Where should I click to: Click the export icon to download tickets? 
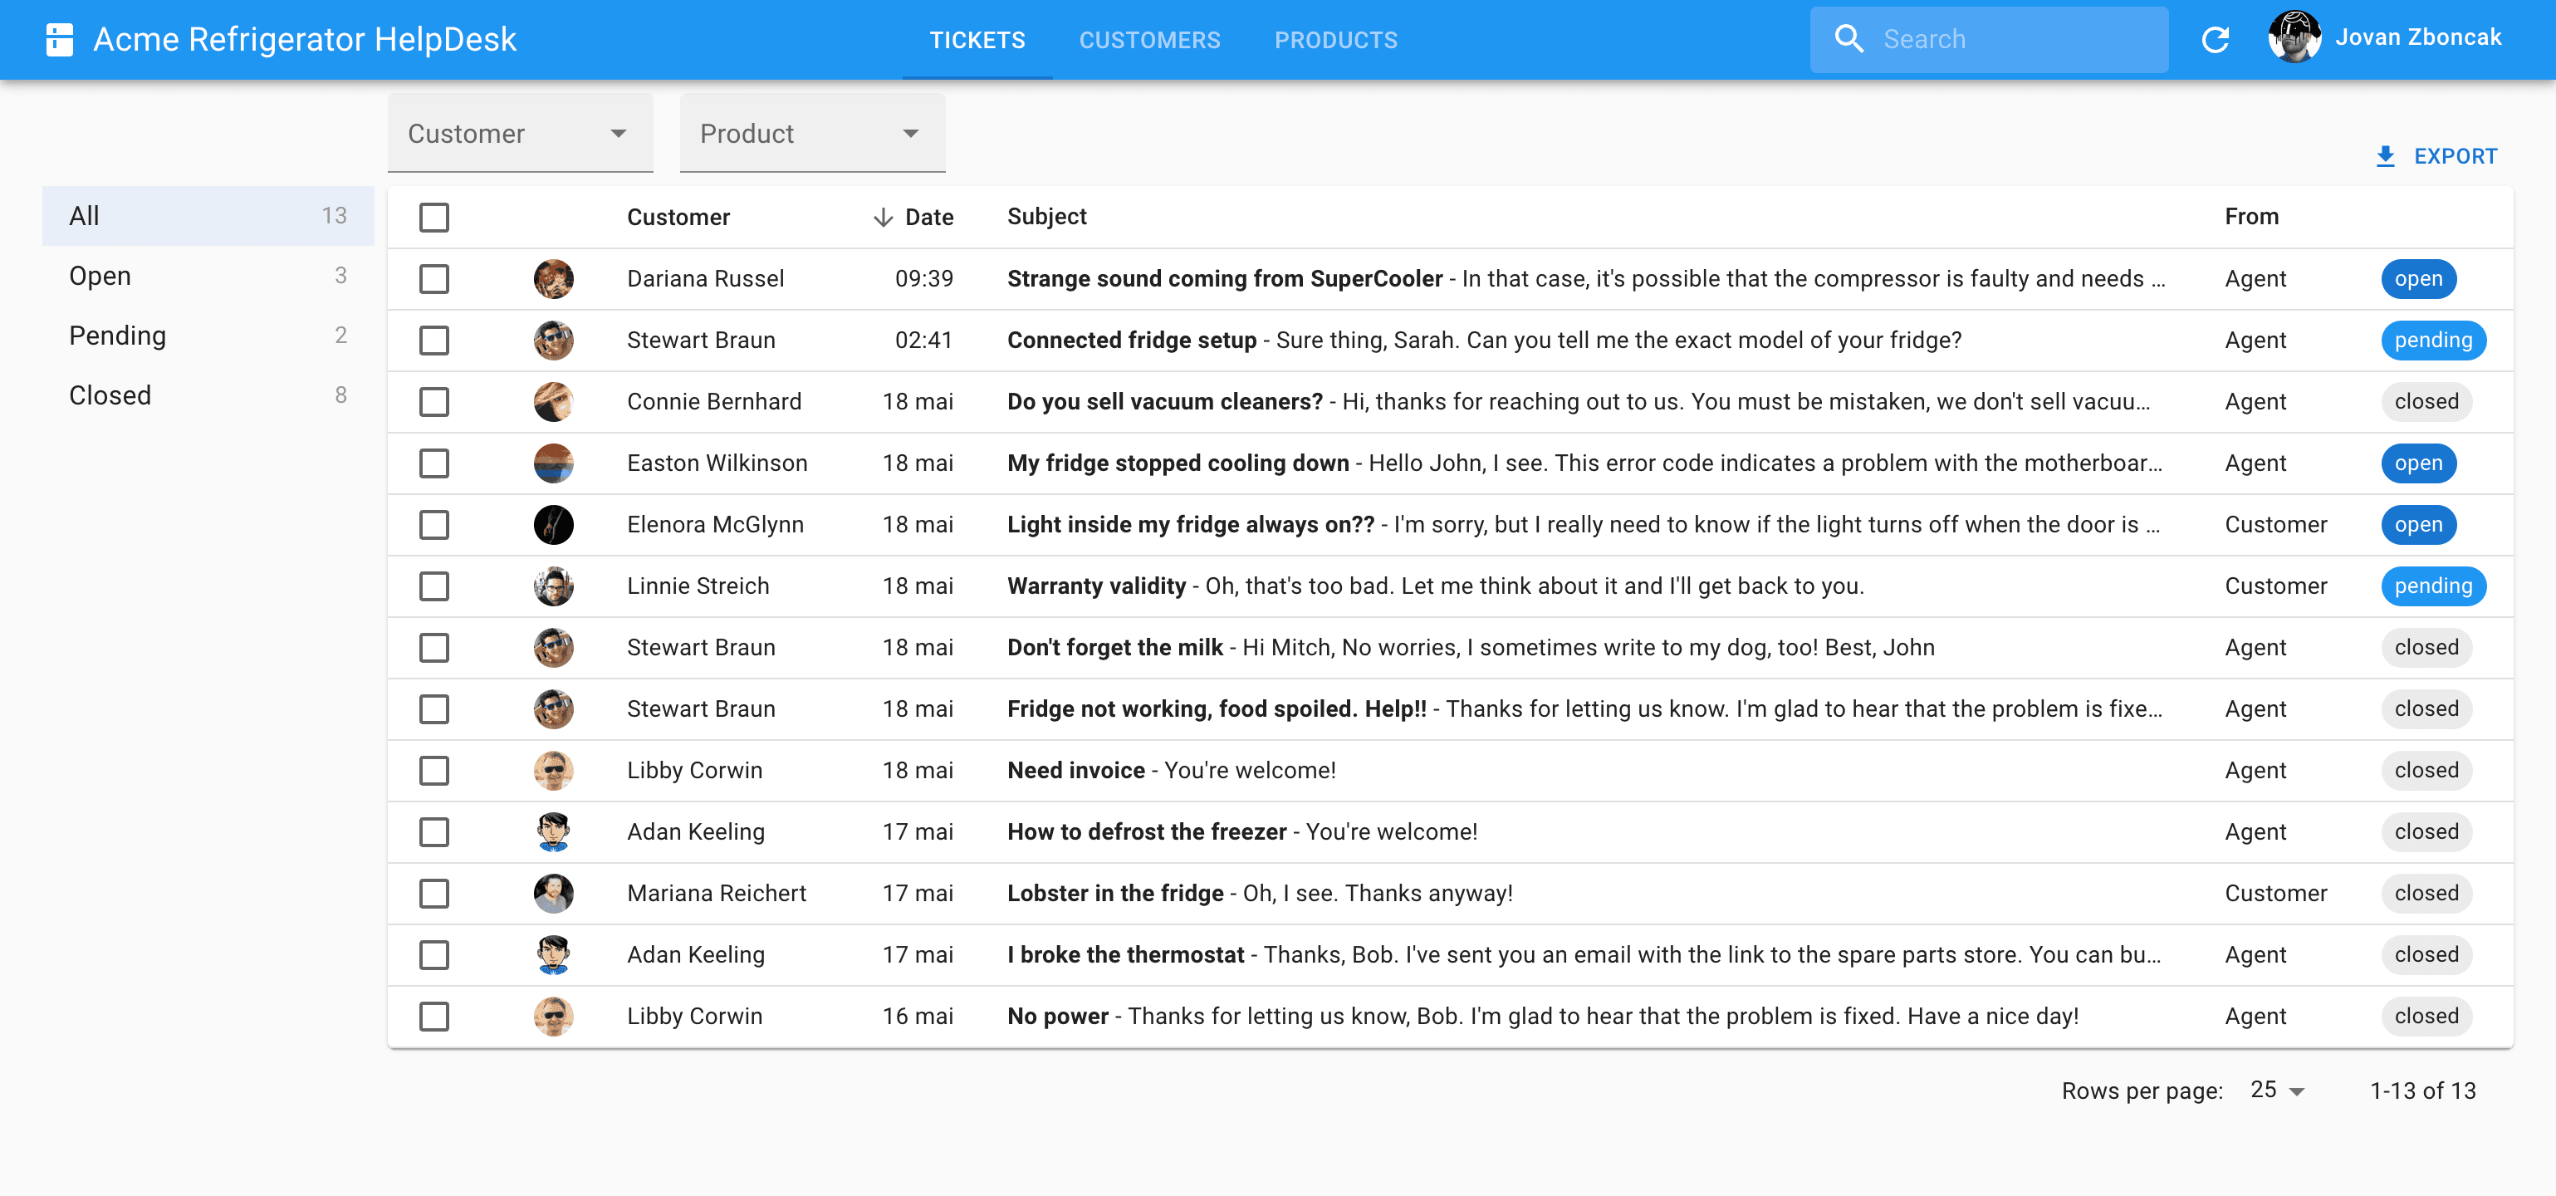click(x=2383, y=156)
